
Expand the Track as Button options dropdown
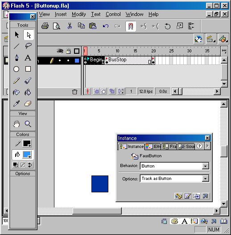174,179
